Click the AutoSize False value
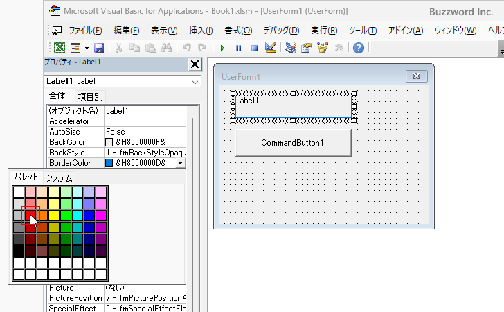 click(145, 132)
